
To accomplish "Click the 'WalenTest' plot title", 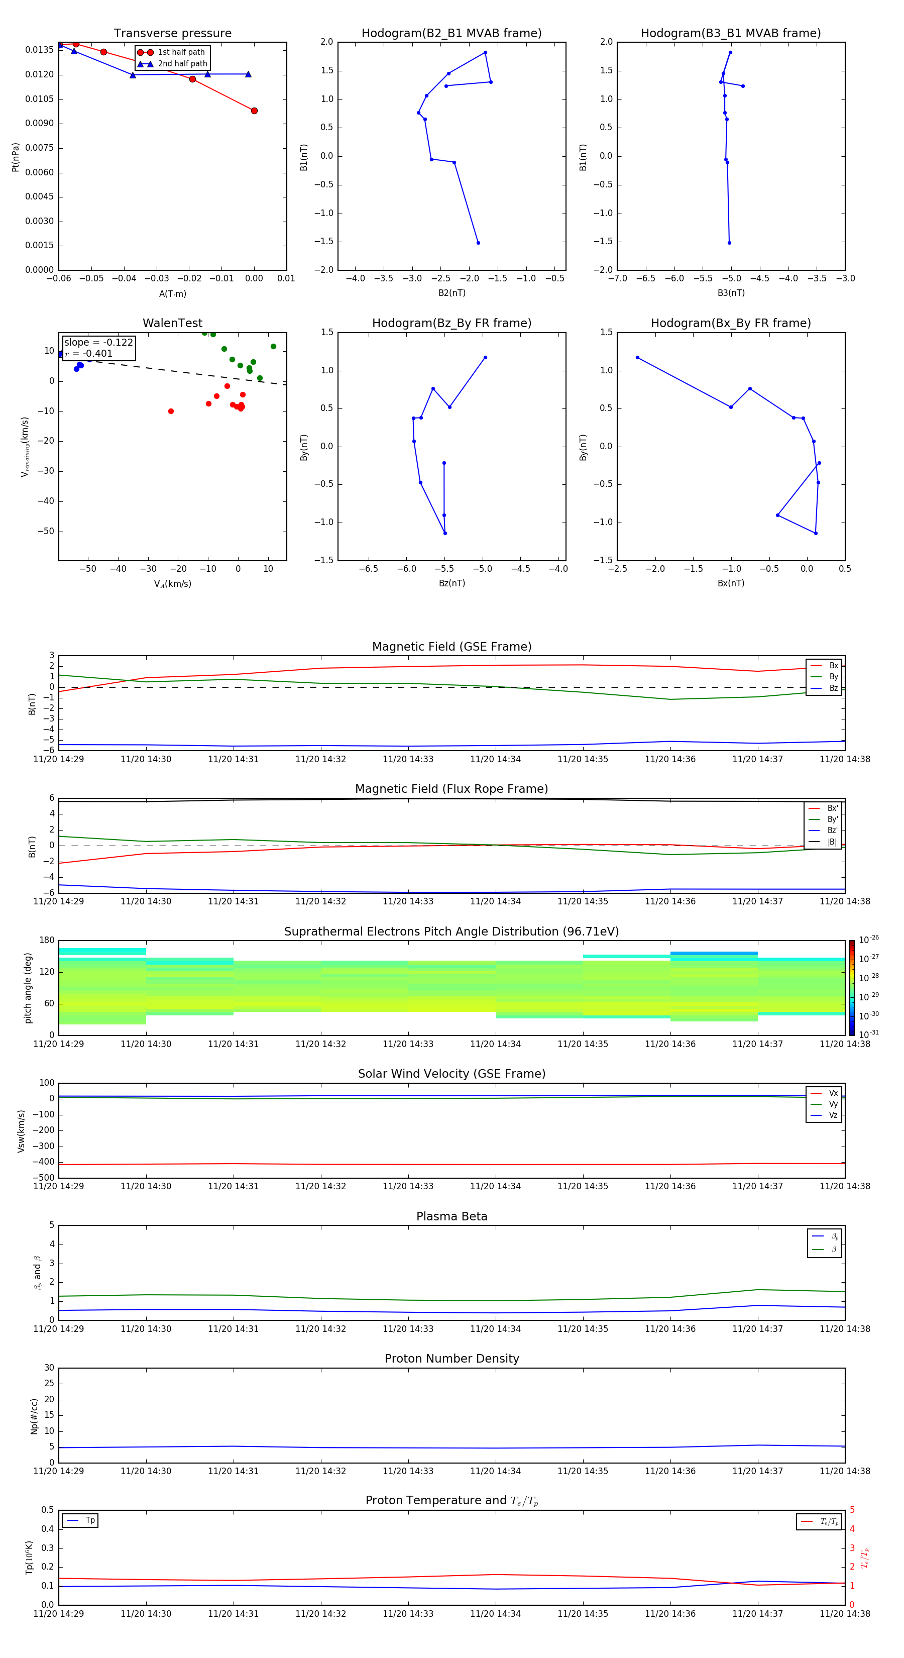I will 172,323.
